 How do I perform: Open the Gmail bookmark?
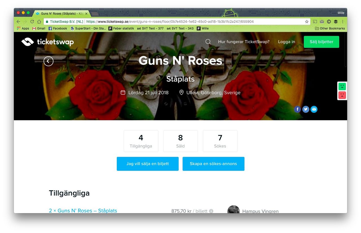[39, 28]
